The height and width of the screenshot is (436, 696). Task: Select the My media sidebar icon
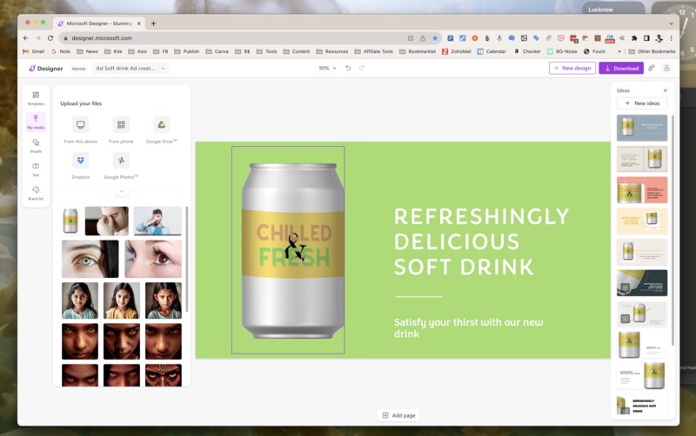36,122
